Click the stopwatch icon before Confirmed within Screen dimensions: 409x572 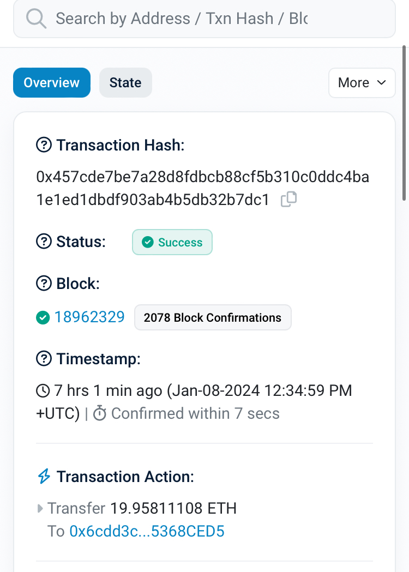click(x=100, y=414)
